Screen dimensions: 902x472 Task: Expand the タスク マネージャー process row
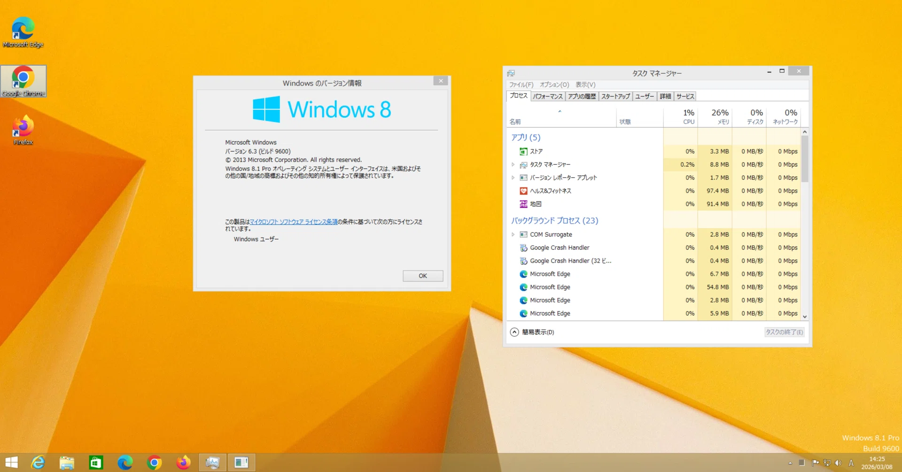pyautogui.click(x=513, y=164)
